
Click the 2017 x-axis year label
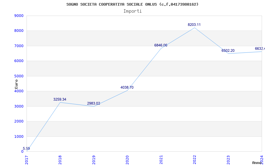(x=26, y=160)
